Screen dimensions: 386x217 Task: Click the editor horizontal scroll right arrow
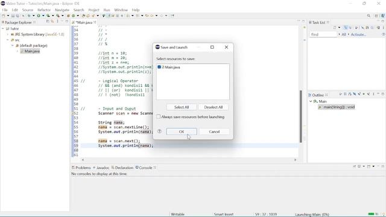point(296,160)
